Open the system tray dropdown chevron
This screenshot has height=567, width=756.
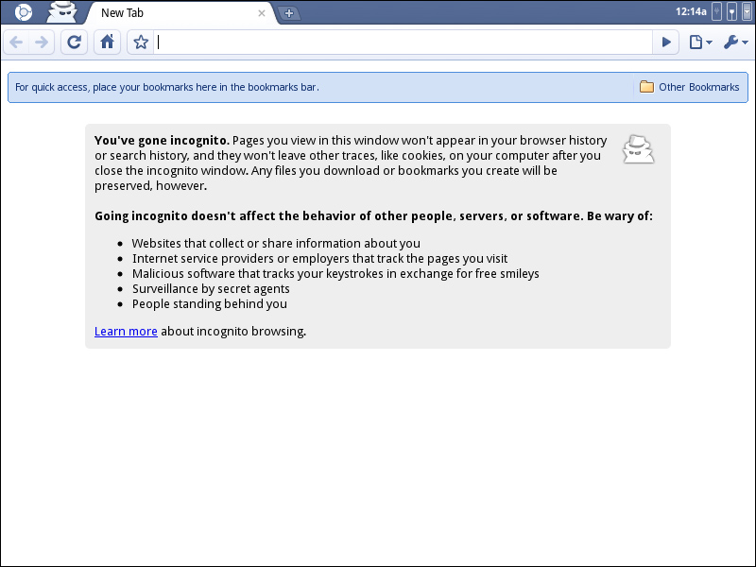(747, 11)
